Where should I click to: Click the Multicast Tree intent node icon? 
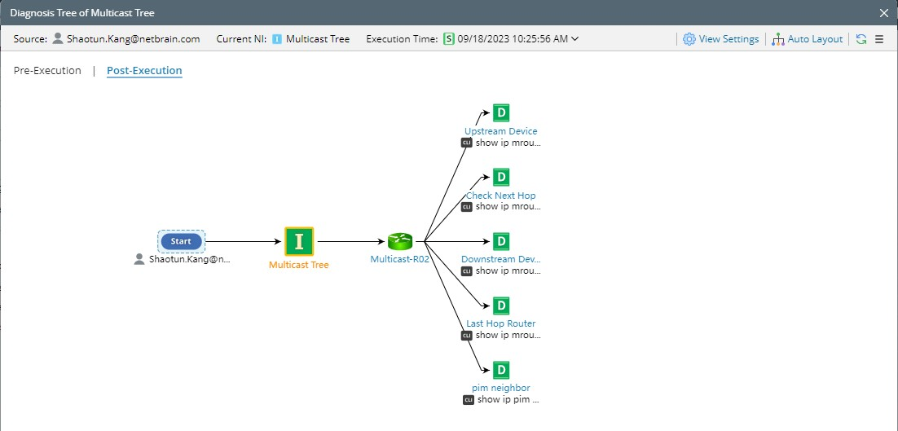tap(299, 242)
